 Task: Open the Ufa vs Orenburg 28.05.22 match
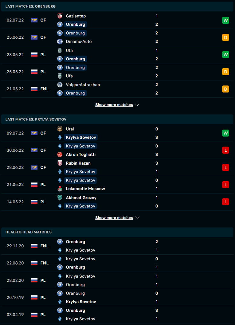tap(117, 55)
